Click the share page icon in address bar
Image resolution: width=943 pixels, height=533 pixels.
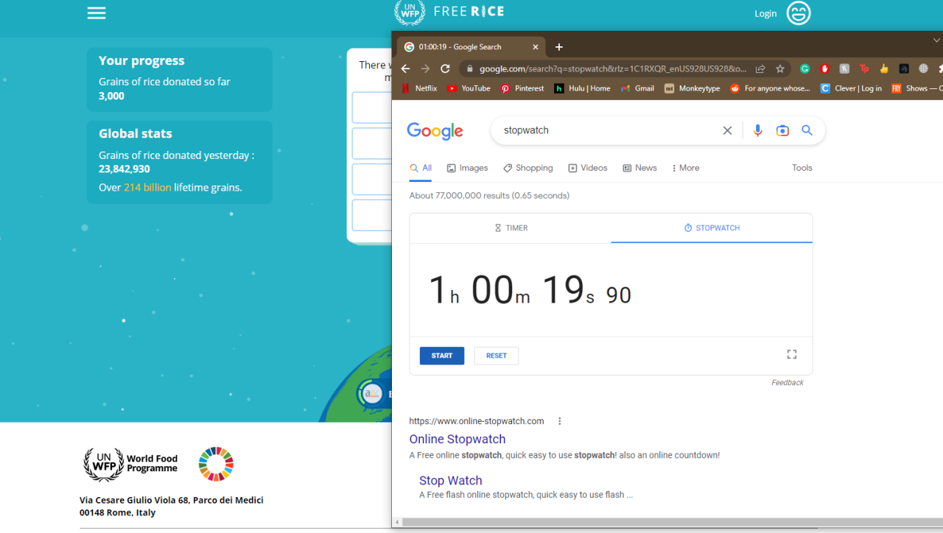(760, 68)
